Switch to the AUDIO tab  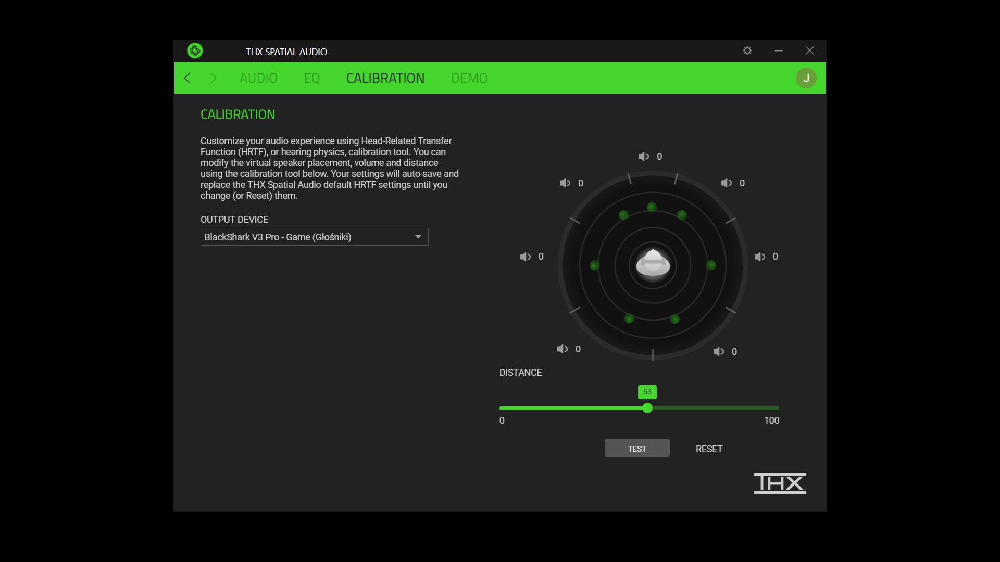[258, 78]
